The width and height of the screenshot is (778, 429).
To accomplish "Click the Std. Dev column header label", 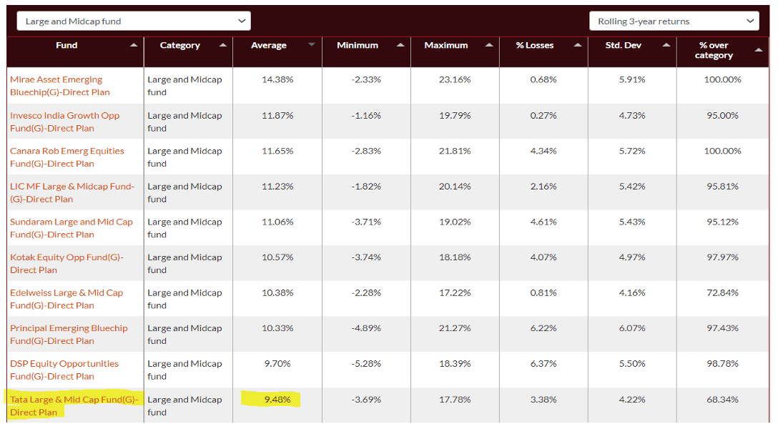I will click(624, 45).
